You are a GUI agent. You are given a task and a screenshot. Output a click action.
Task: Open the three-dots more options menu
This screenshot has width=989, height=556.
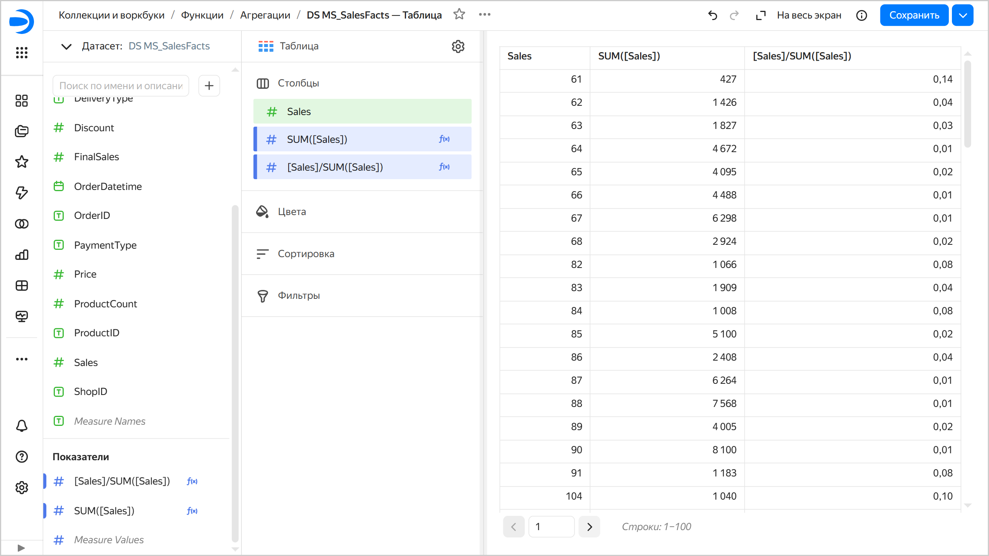[x=484, y=15]
